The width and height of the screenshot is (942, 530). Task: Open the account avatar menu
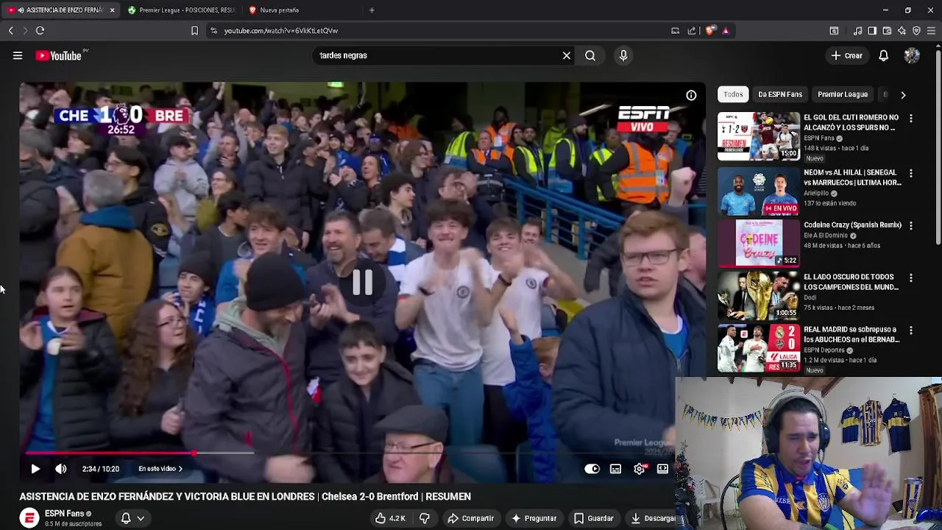[912, 55]
